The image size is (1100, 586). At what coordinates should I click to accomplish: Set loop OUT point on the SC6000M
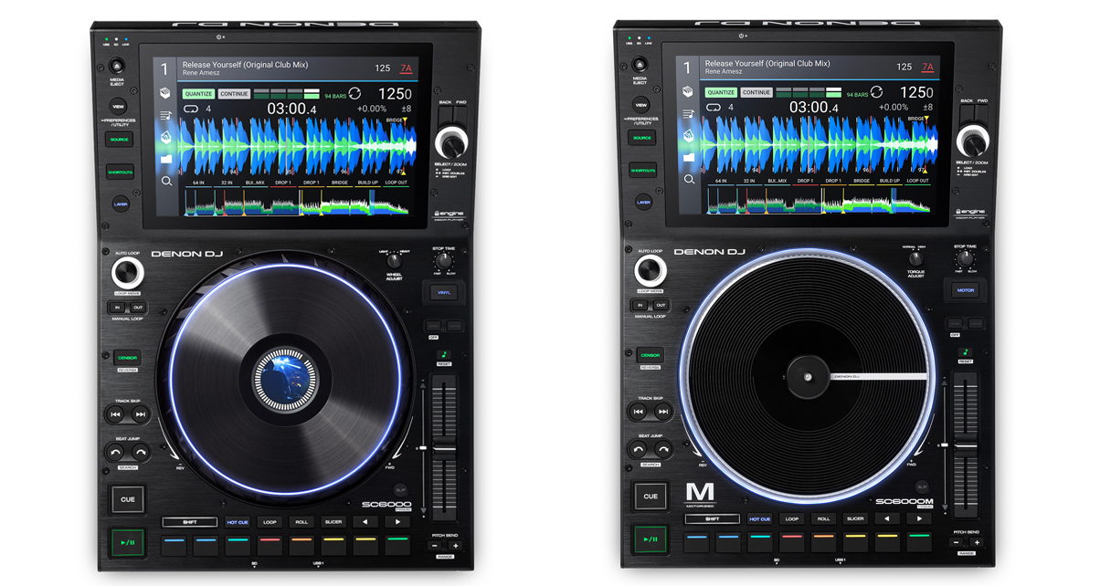pos(661,306)
